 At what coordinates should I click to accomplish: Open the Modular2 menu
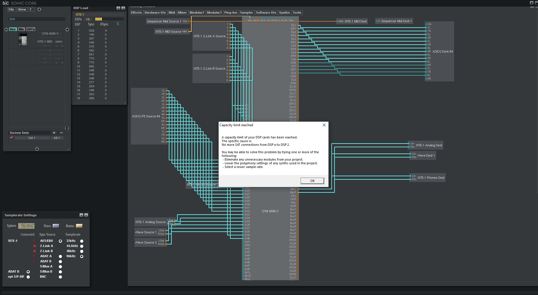197,13
